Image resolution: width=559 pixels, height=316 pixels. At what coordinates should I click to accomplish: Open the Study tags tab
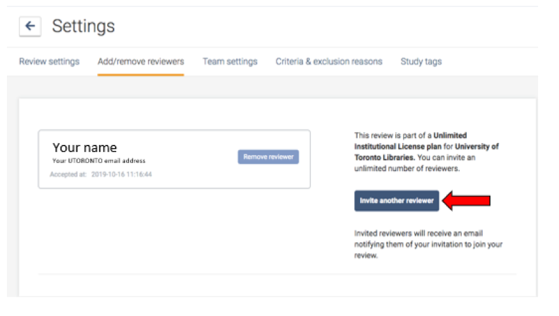(x=421, y=62)
